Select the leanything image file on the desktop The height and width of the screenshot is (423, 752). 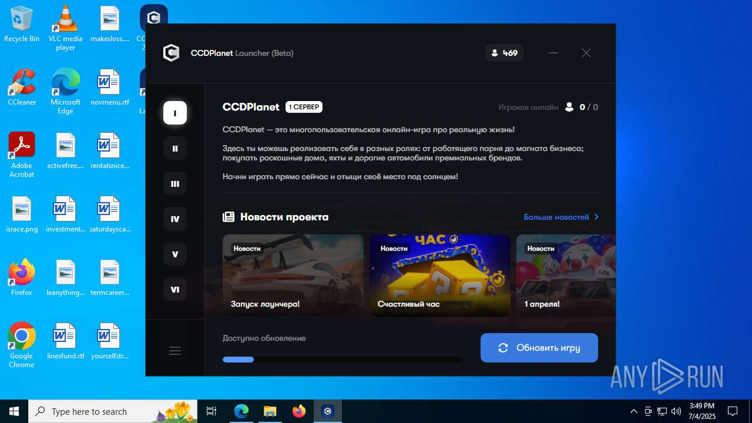point(65,278)
